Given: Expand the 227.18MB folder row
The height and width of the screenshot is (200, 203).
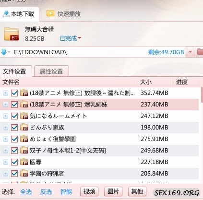Looking at the screenshot, I should pyautogui.click(x=5, y=162).
